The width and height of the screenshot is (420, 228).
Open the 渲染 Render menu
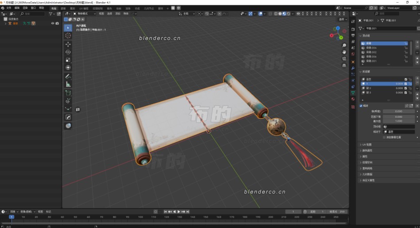25,8
